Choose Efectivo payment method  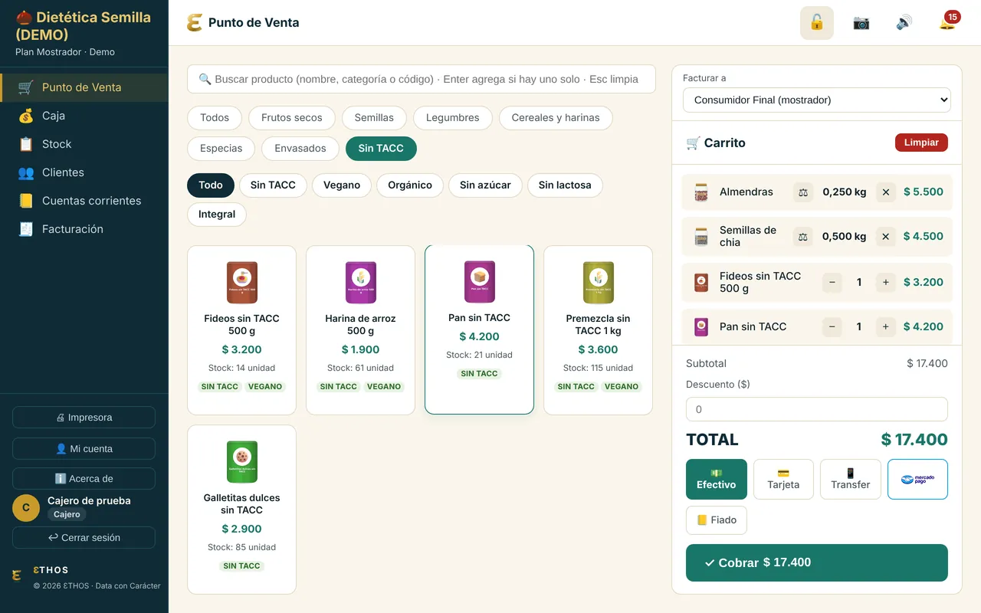[717, 480]
